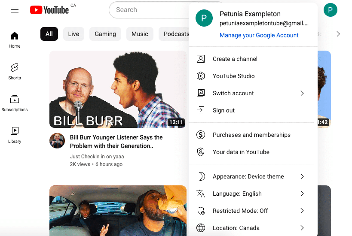Viewport: 352px width, 236px height.
Task: Select the Music category chip
Action: (140, 34)
